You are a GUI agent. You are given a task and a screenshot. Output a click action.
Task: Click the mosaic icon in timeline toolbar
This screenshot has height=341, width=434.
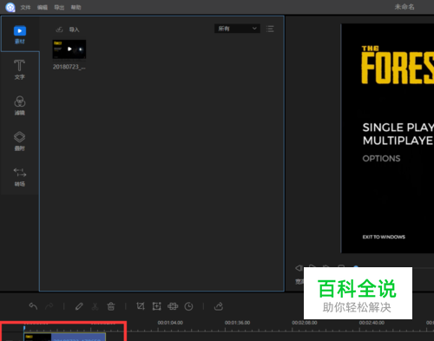[x=173, y=306]
